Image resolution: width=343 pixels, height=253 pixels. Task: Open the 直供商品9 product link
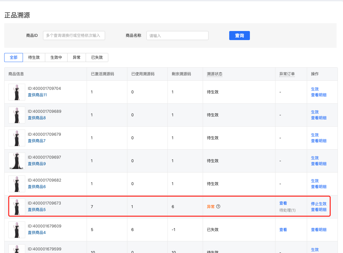(37, 164)
